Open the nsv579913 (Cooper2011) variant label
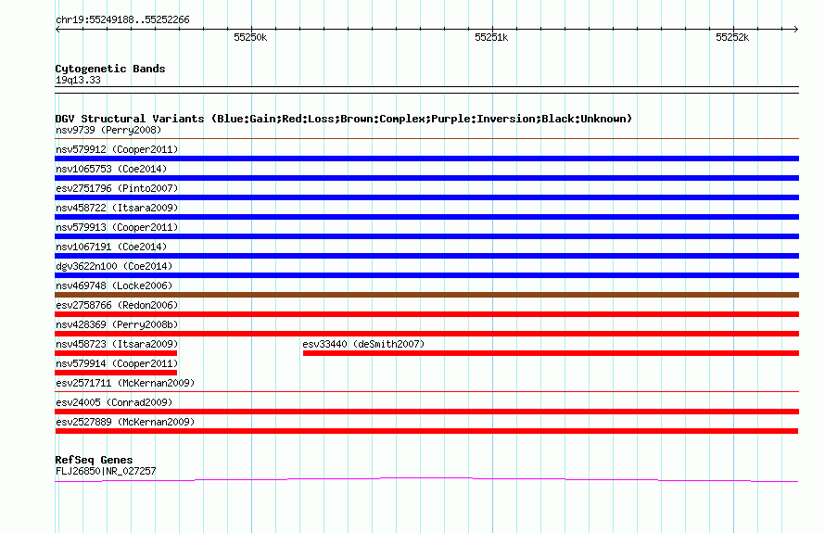 click(117, 227)
